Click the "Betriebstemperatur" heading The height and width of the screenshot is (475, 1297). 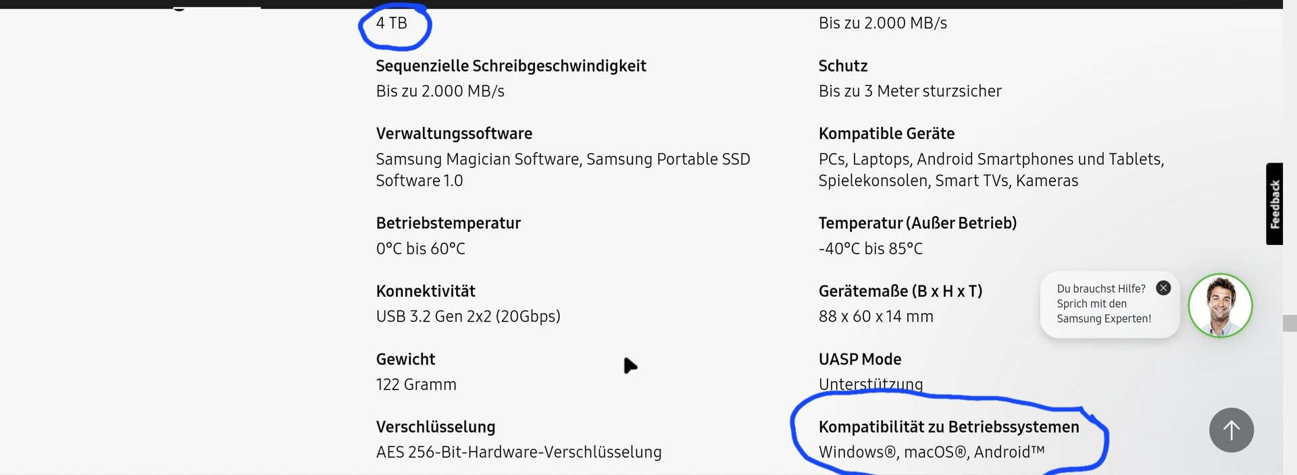click(448, 223)
